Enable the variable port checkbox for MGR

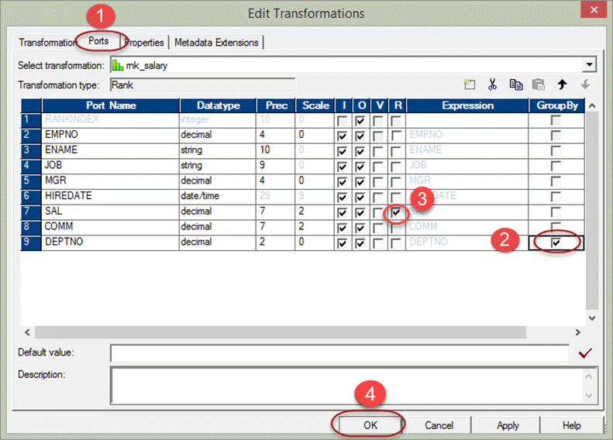pos(378,182)
